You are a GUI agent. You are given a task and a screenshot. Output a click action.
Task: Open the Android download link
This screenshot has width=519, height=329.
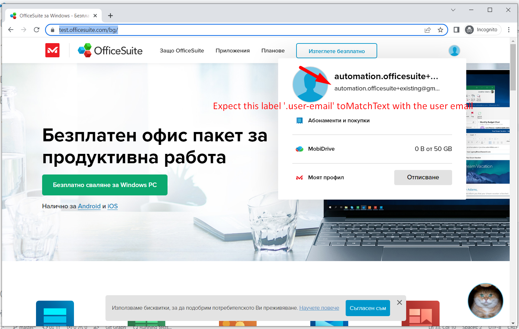pos(89,206)
